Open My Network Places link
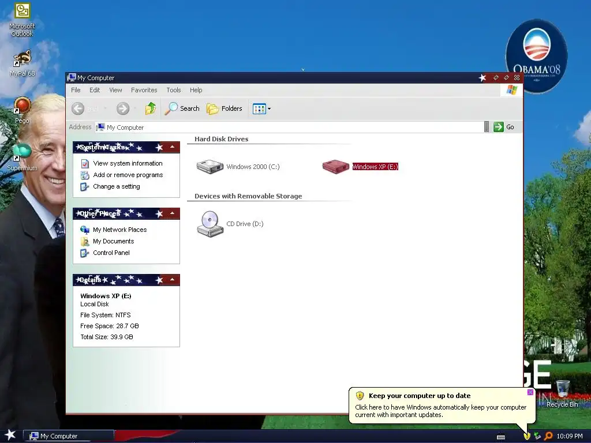 pos(120,230)
